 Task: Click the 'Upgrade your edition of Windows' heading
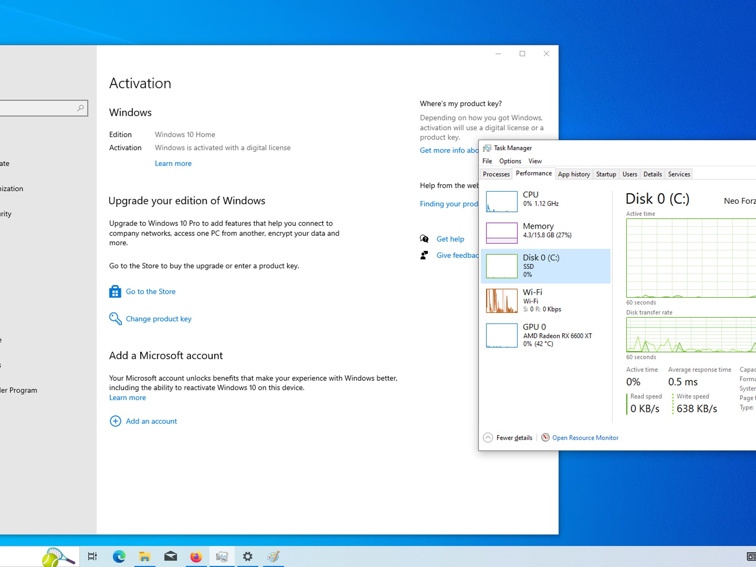click(x=187, y=201)
